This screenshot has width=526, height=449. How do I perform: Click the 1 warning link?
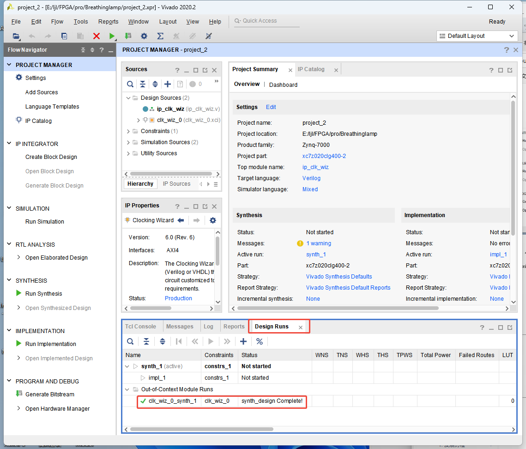pyautogui.click(x=318, y=243)
